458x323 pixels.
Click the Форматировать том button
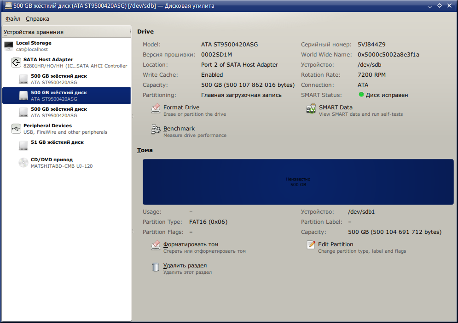pos(191,244)
